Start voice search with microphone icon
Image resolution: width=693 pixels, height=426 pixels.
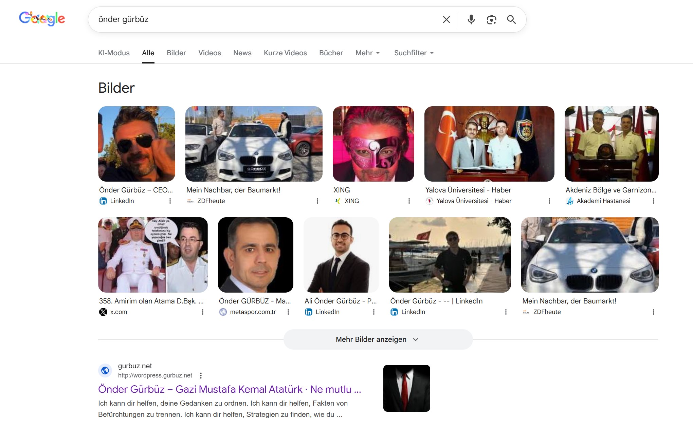(471, 20)
